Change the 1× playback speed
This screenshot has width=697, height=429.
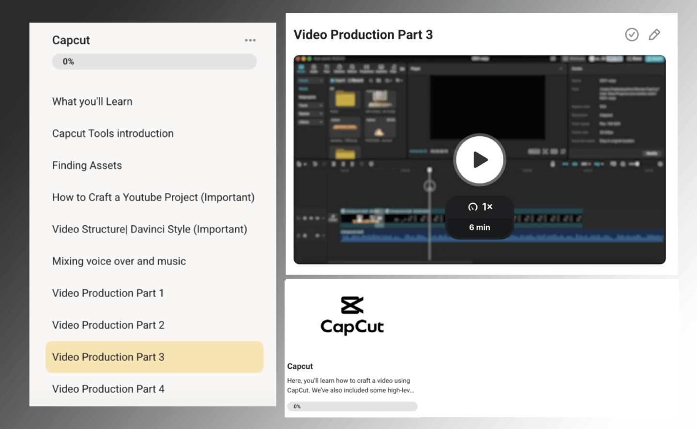pyautogui.click(x=480, y=207)
